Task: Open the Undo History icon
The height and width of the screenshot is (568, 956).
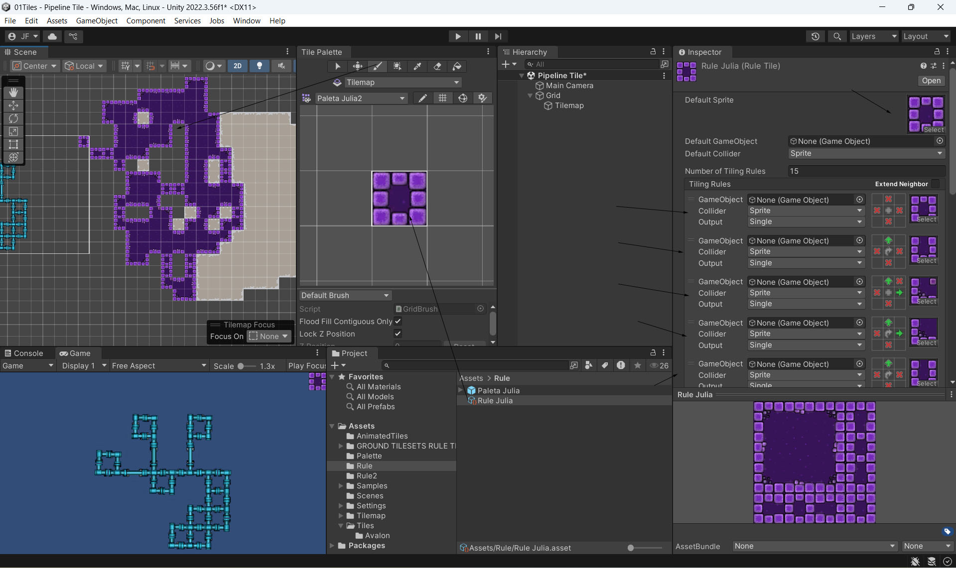Action: 816,36
